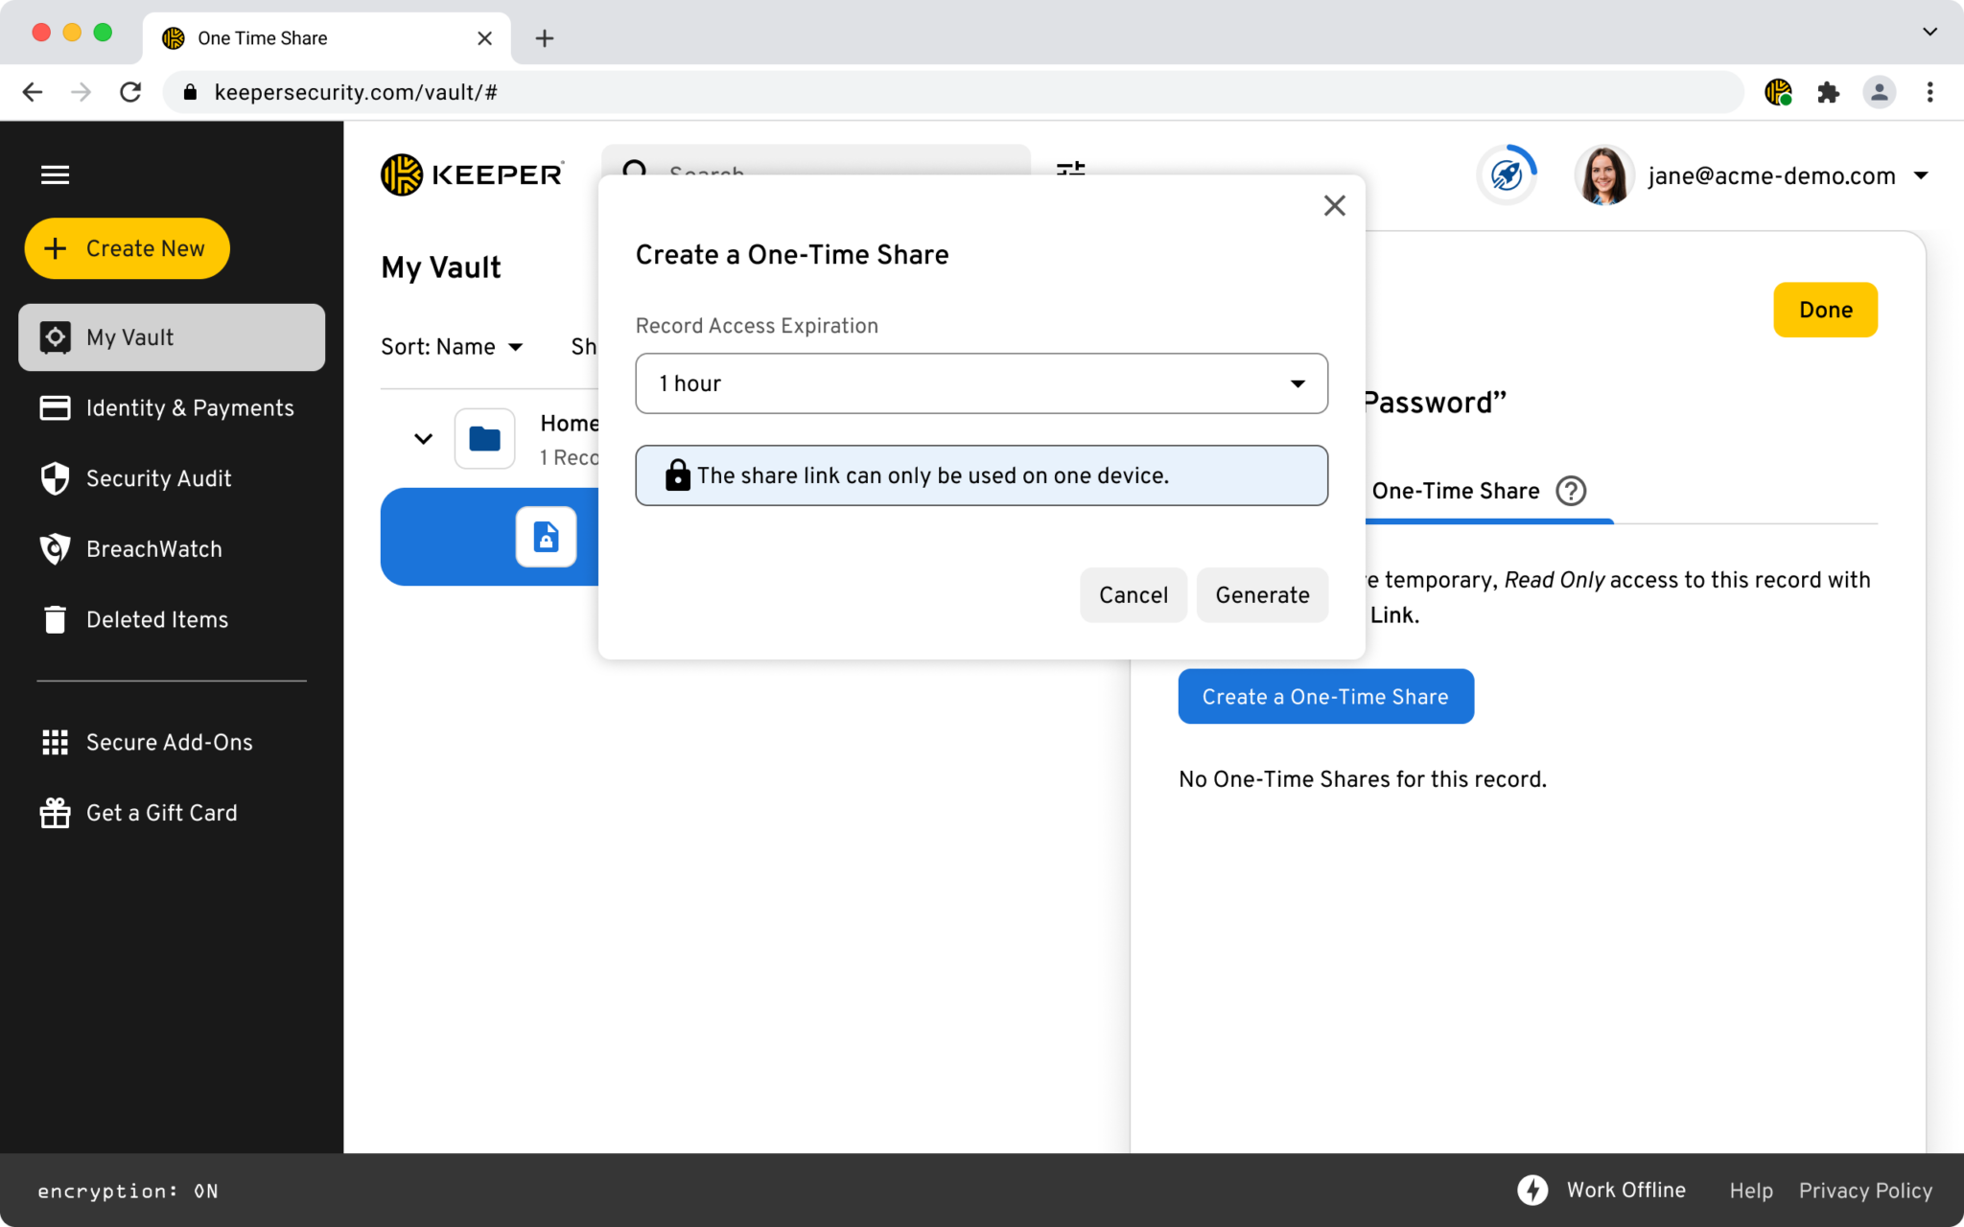Click the BreachWatch shield icon
The height and width of the screenshot is (1227, 1964).
click(x=54, y=548)
